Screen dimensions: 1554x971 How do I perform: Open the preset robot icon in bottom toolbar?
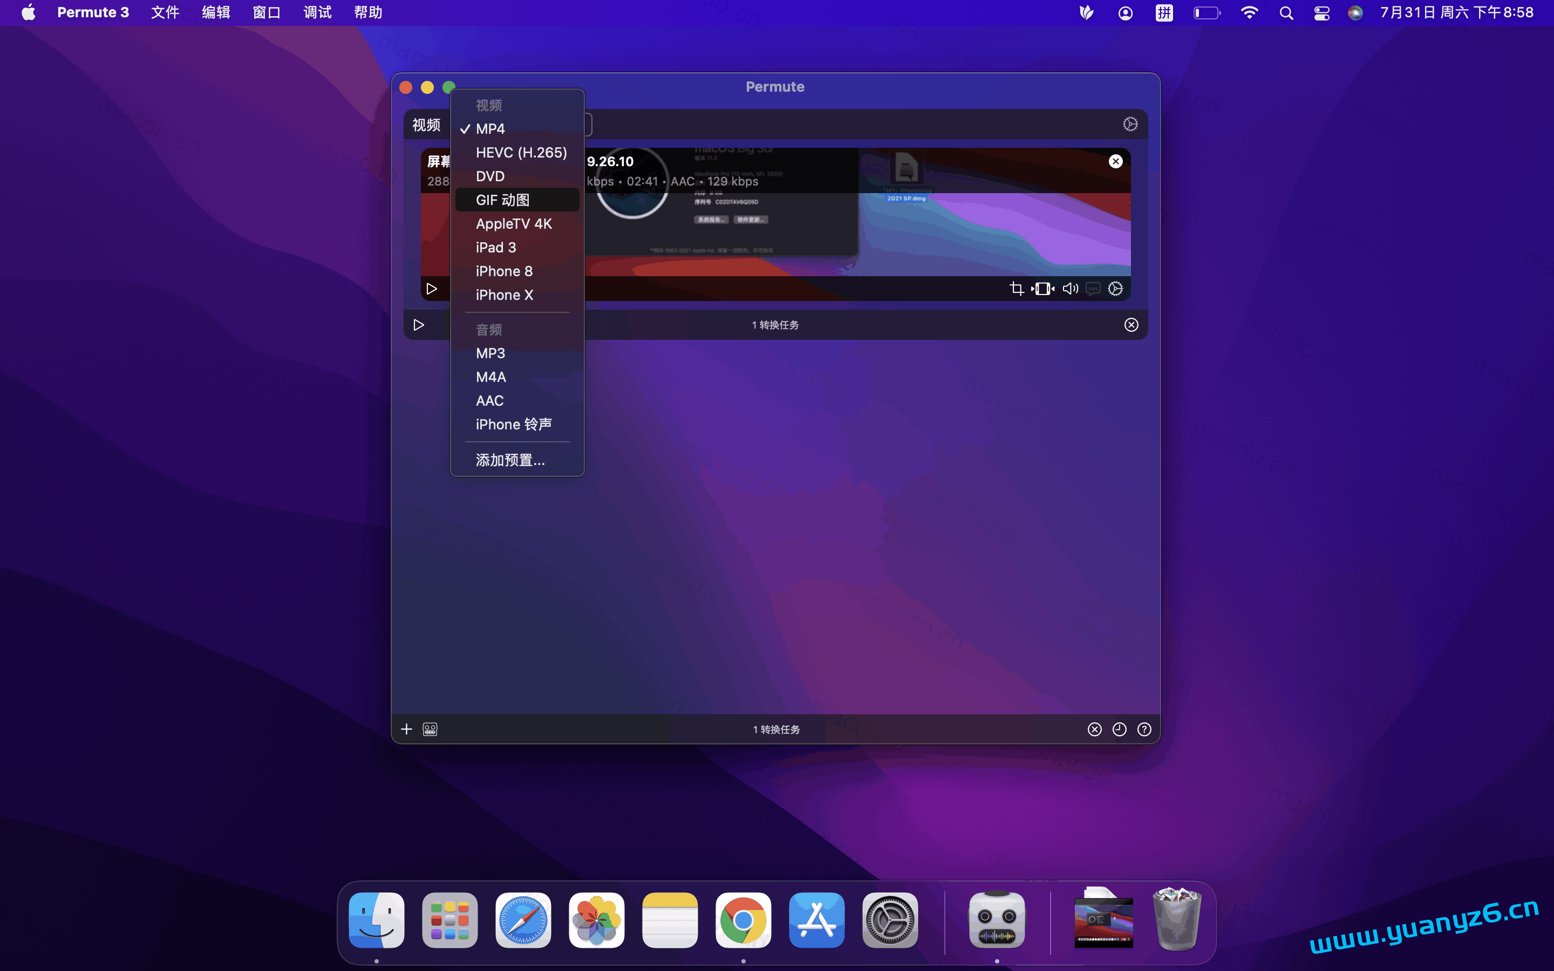[429, 729]
